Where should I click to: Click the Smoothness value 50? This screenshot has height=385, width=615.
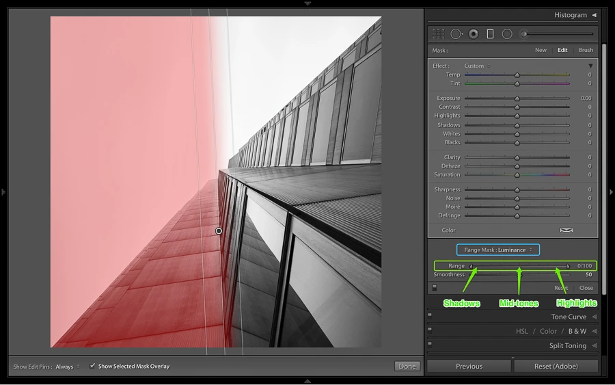click(x=589, y=275)
